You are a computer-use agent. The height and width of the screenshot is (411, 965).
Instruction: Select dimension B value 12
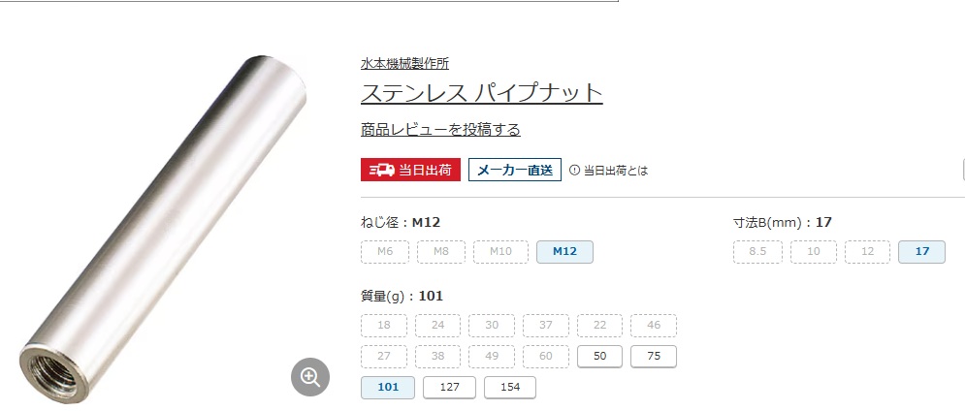[x=868, y=252]
